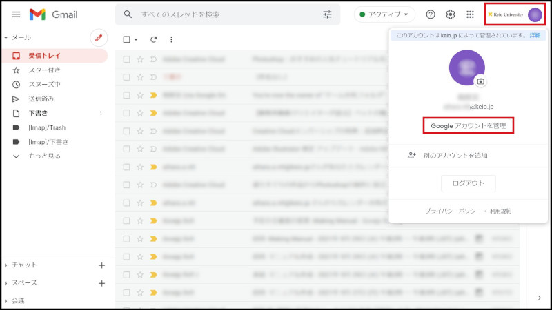Click the compose pencil icon
This screenshot has height=310, width=552.
(x=99, y=37)
